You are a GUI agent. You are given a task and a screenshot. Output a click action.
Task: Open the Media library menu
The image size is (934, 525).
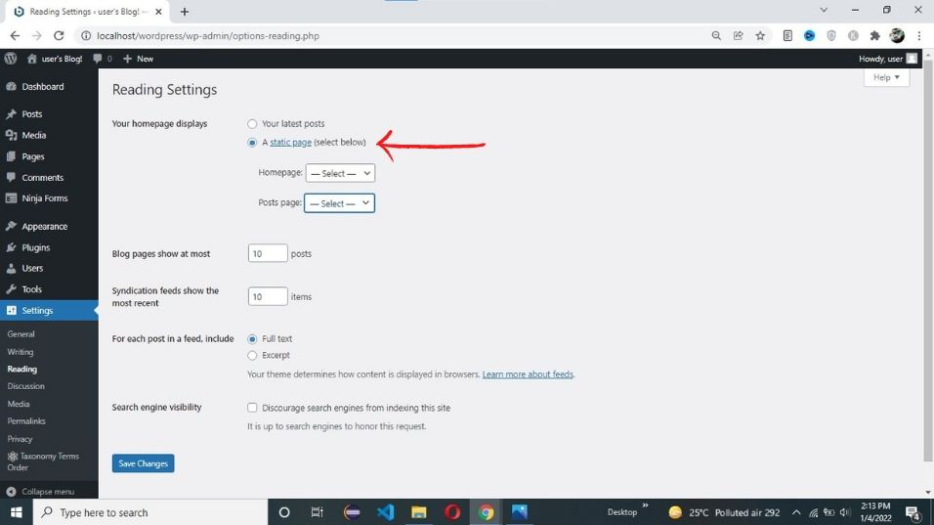point(33,135)
